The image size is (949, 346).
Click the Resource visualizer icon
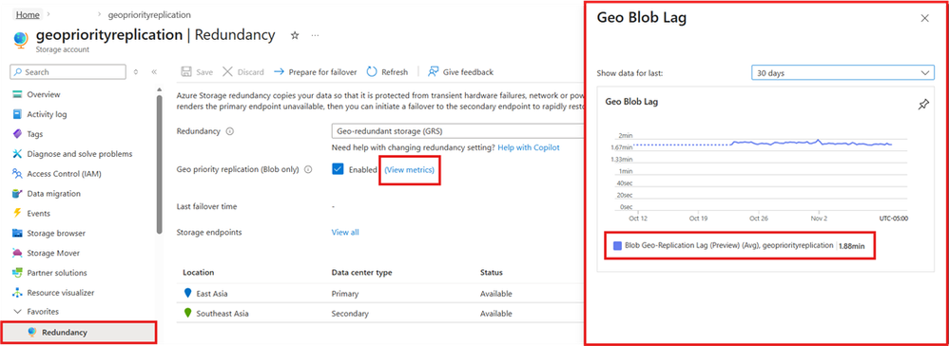pos(17,293)
